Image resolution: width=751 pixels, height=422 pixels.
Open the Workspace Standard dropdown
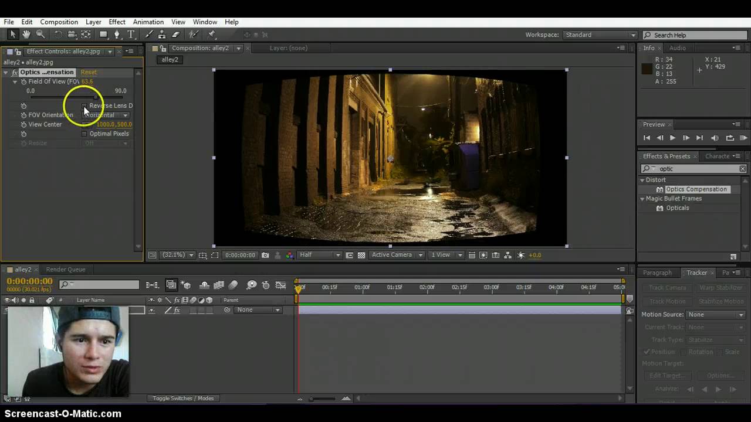[x=599, y=35]
